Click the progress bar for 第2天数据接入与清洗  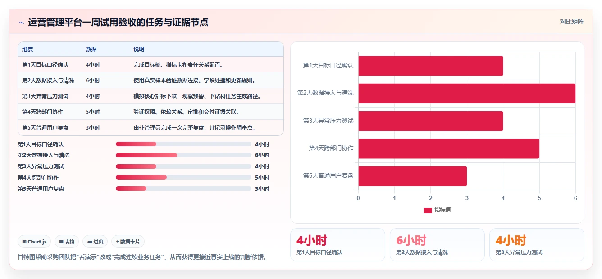point(183,155)
